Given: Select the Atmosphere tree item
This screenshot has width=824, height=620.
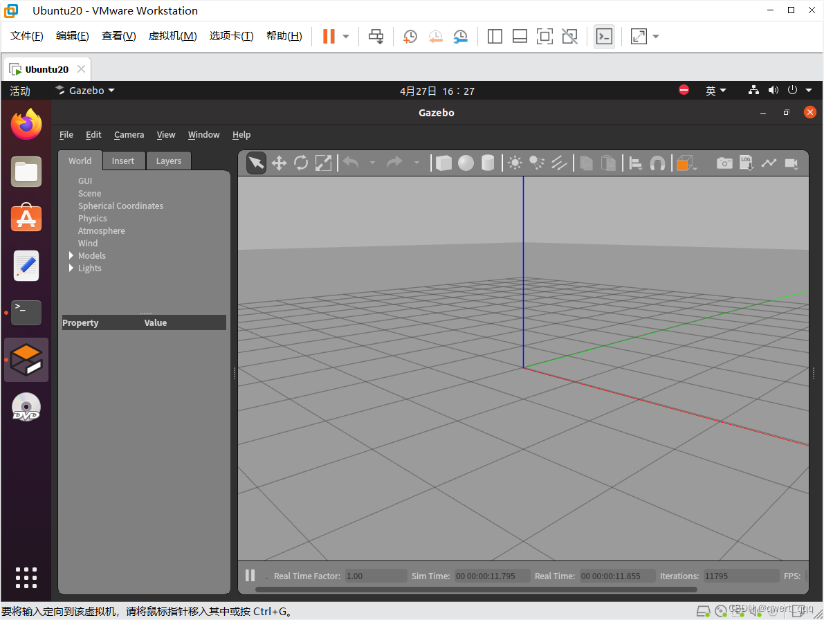Looking at the screenshot, I should click(102, 230).
